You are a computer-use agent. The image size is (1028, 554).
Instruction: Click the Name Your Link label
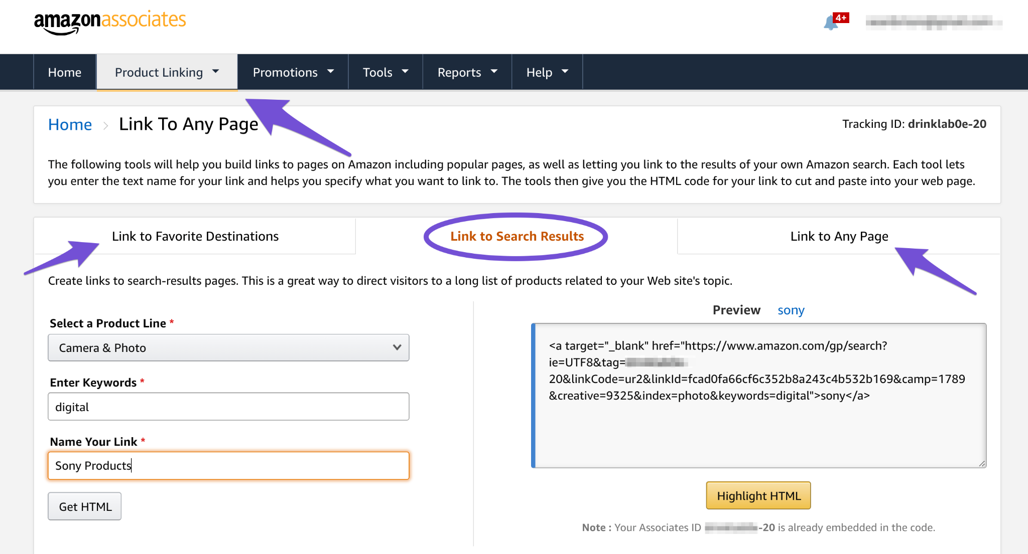(93, 442)
